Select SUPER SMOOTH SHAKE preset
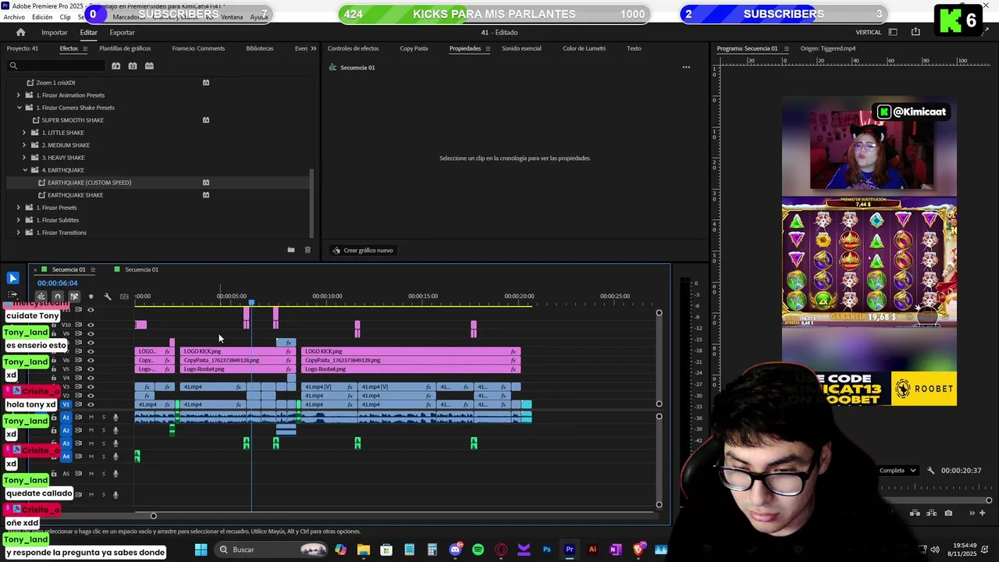Viewport: 999px width, 562px height. [x=73, y=120]
